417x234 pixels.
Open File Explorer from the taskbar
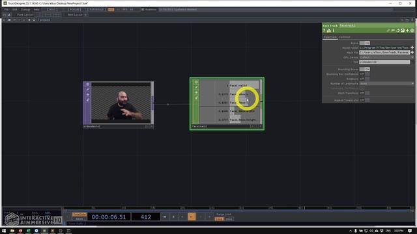[x=12, y=231]
